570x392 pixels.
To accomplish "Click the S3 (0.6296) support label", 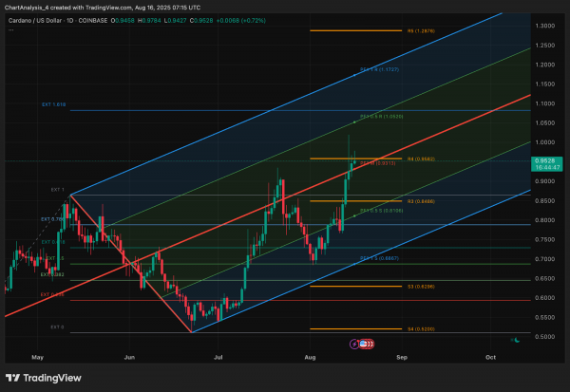I will (x=421, y=287).
